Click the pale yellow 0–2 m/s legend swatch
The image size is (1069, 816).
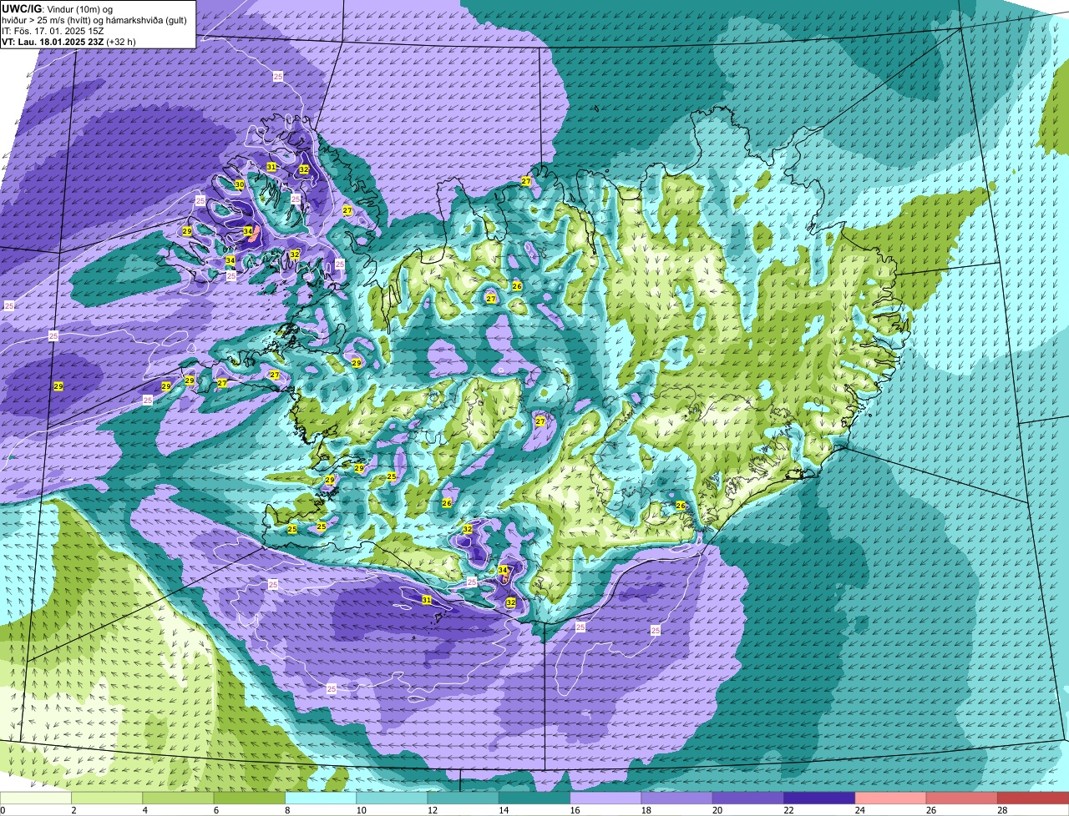coord(36,798)
